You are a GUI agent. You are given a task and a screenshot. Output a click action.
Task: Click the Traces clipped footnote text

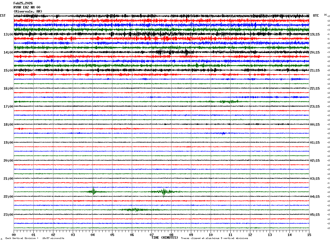click(x=214, y=238)
